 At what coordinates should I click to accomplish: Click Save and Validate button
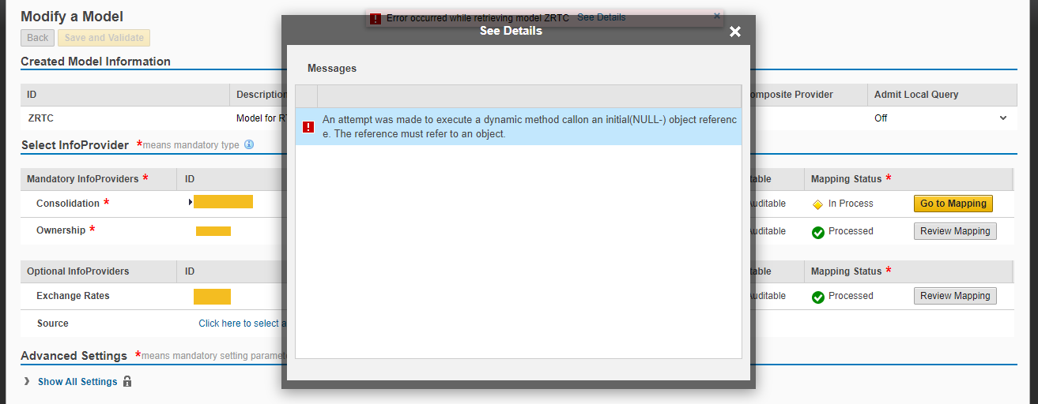pos(104,38)
